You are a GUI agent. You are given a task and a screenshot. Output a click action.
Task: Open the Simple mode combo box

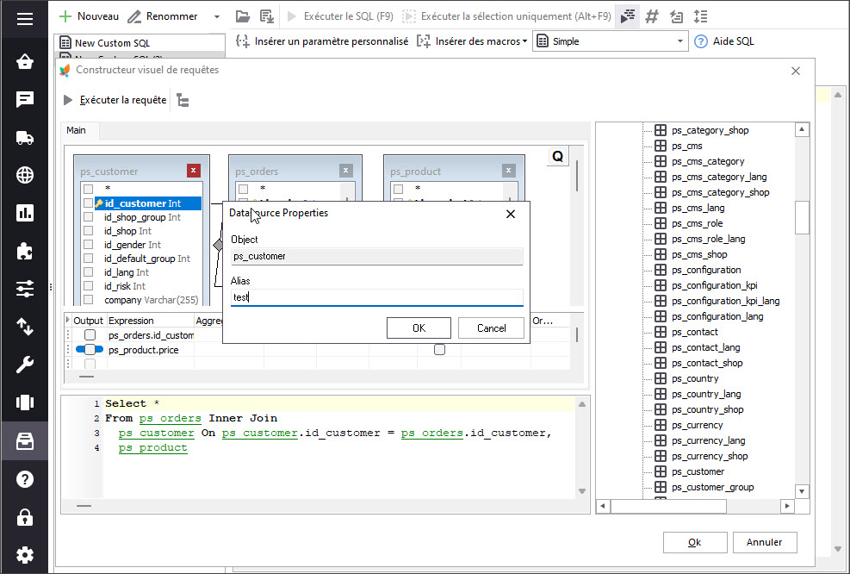pyautogui.click(x=611, y=41)
